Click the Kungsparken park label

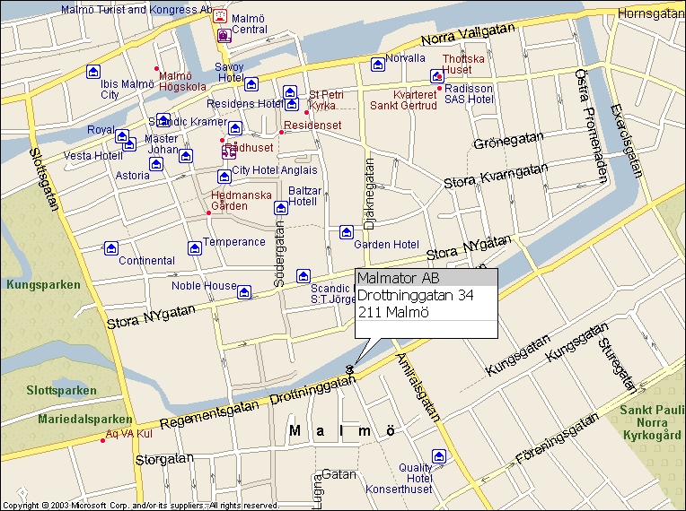pyautogui.click(x=43, y=285)
